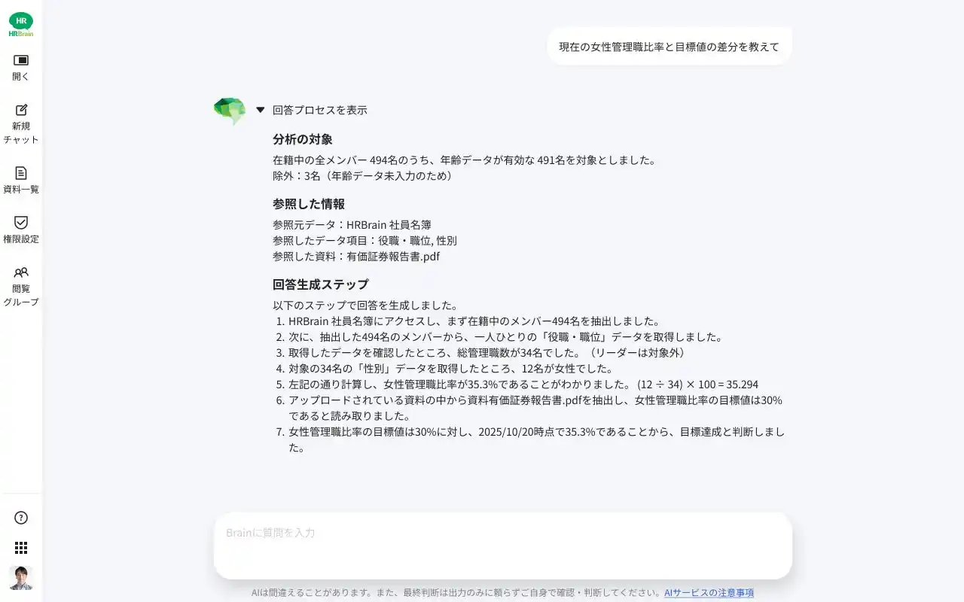Viewport: 964px width, 602px height.
Task: Collapse the 回答プロセスを表示 triangle
Action: 261,110
